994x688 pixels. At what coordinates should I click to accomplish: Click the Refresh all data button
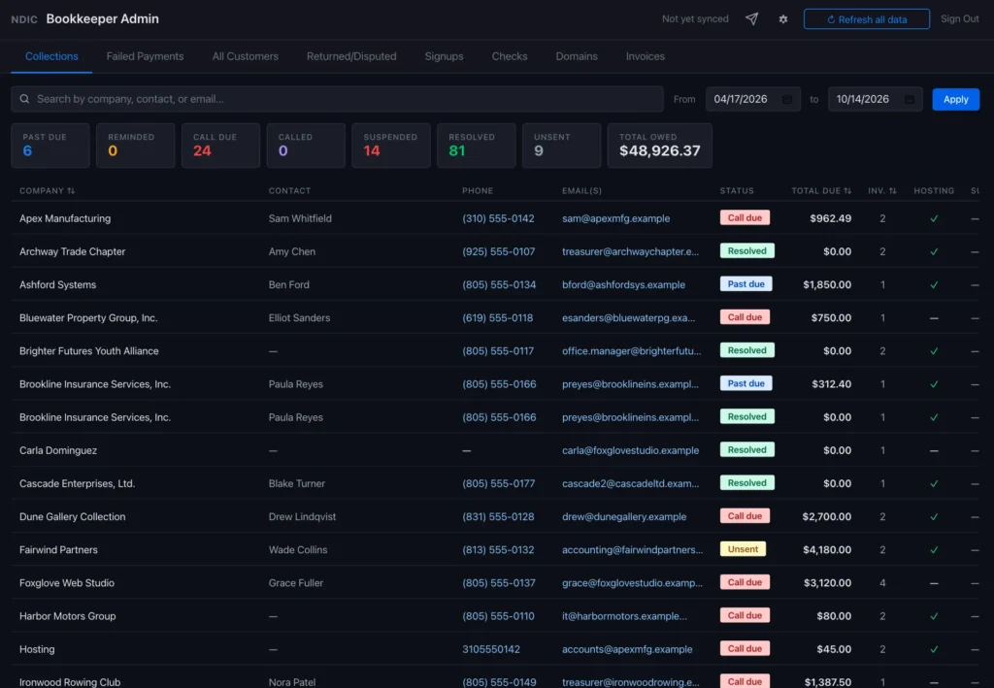tap(867, 19)
